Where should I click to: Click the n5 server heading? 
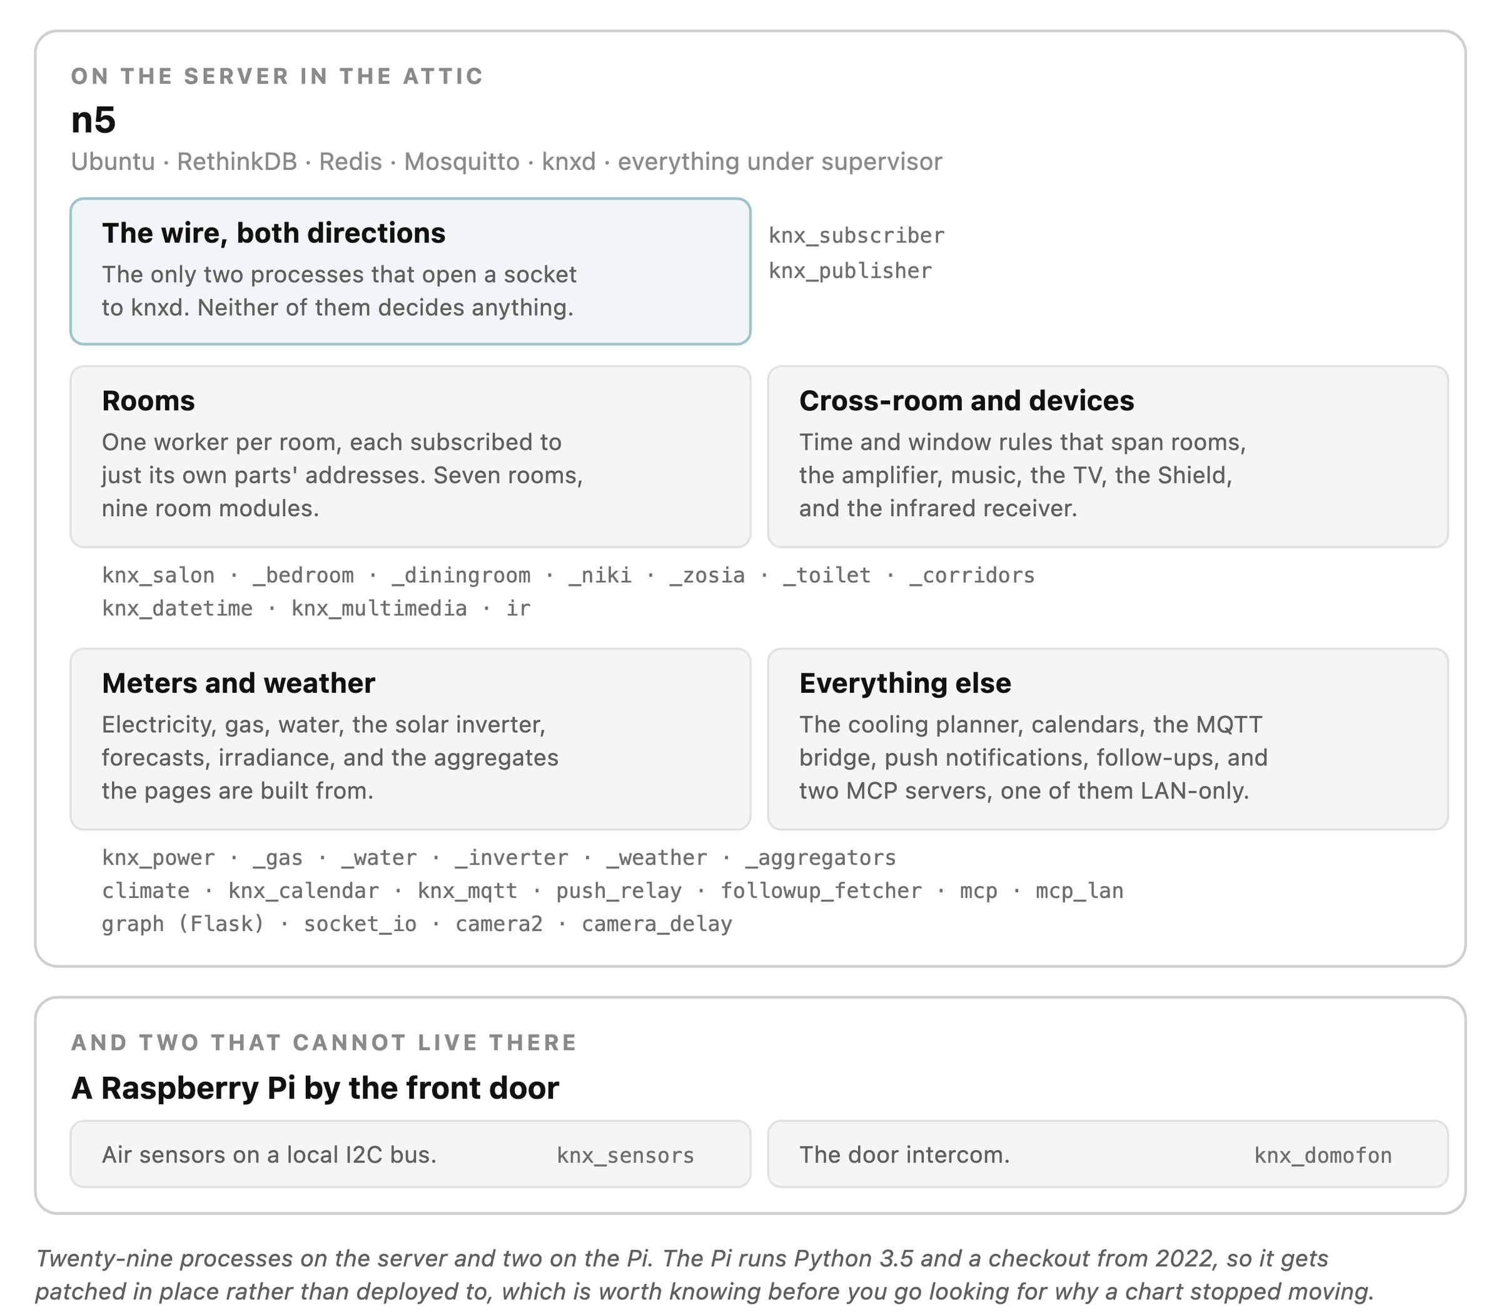(93, 119)
